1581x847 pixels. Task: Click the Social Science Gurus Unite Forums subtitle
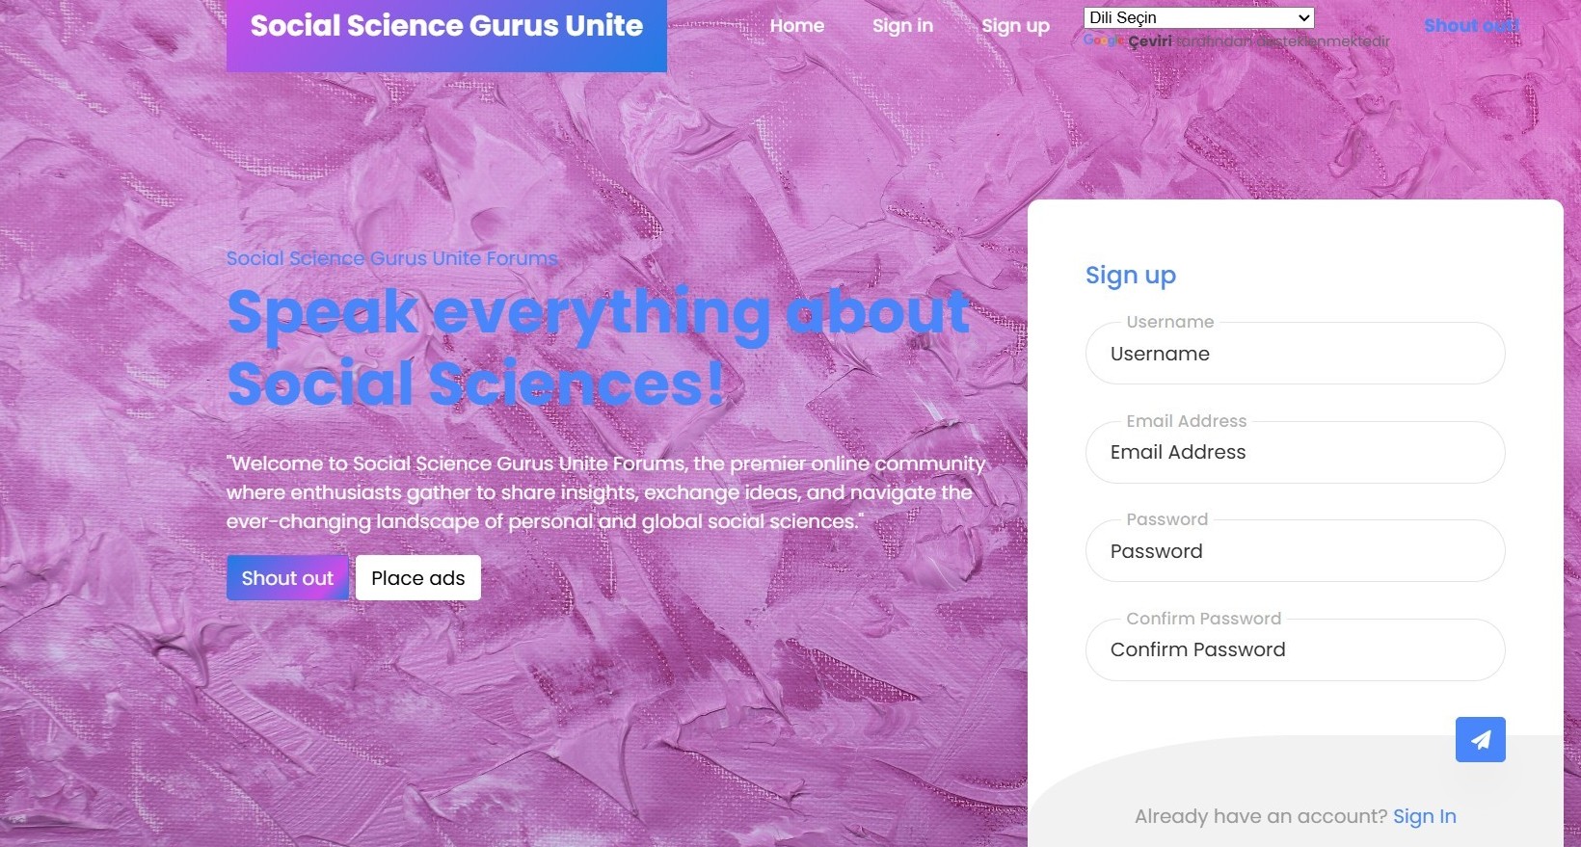[x=391, y=258]
